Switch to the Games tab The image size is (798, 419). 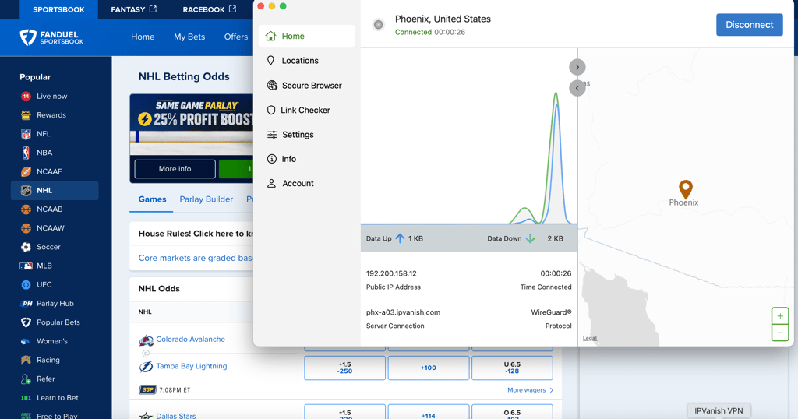point(152,199)
